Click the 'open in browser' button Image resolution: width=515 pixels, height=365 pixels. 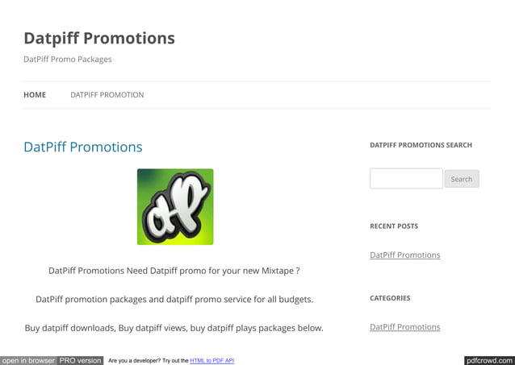[28, 360]
